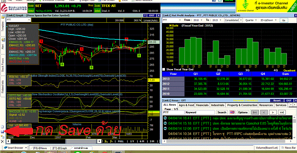Click the small key icon below Save
The image size is (297, 153).
pos(2,137)
